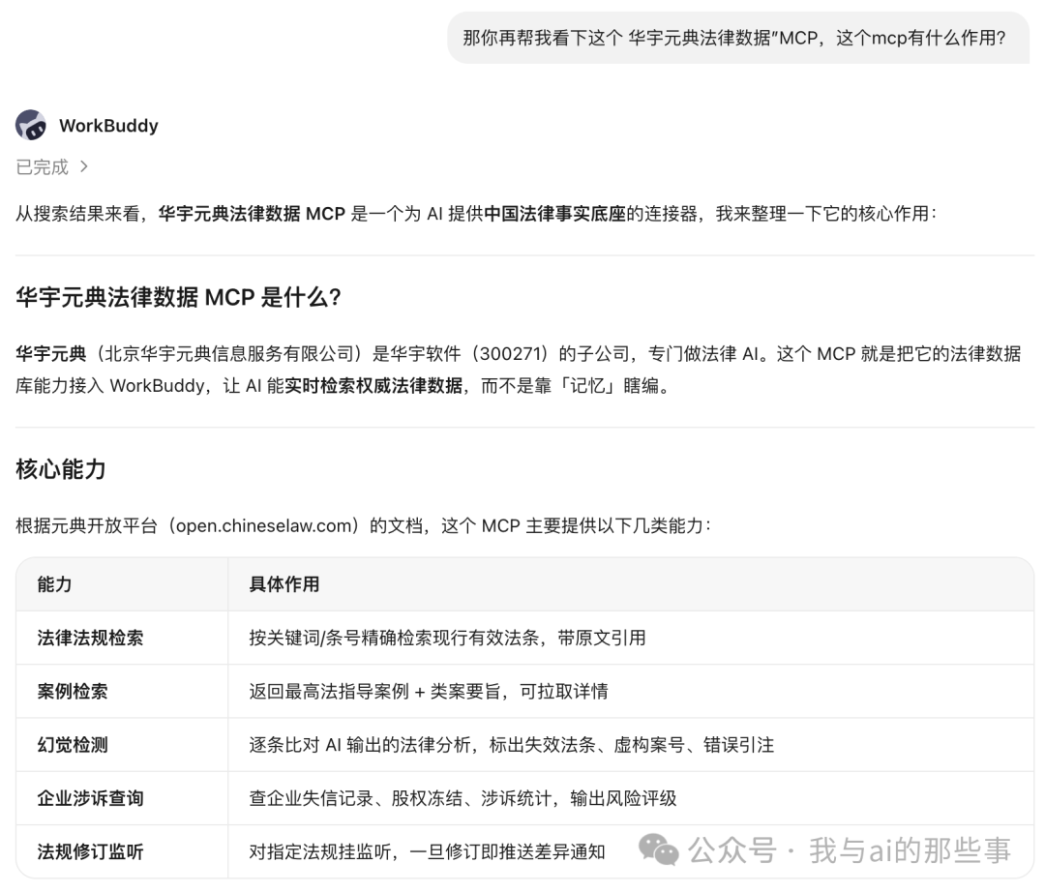Click the WorkBuddy name label
This screenshot has width=1045, height=893.
tap(108, 125)
